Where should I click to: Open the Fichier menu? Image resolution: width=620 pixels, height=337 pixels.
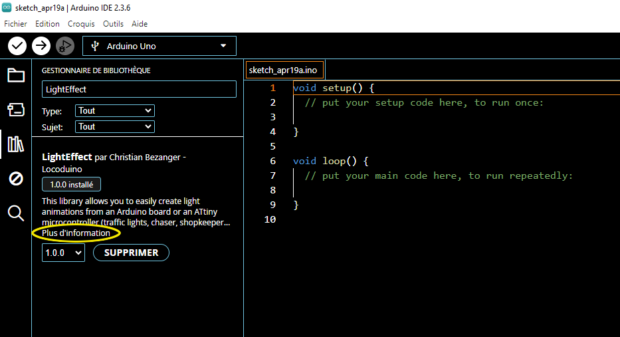coord(15,23)
